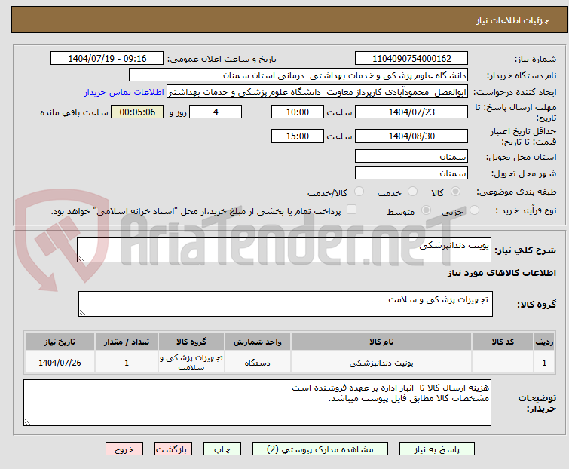Click the quantity cell showing 1

[127, 362]
